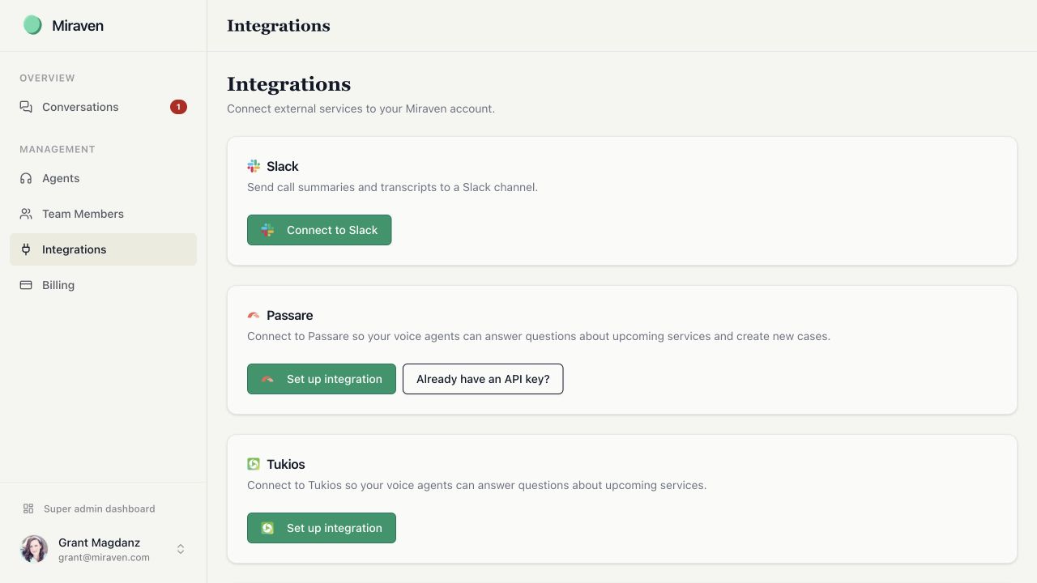Click the Grant Magdanz user name
1037x583 pixels.
(99, 543)
